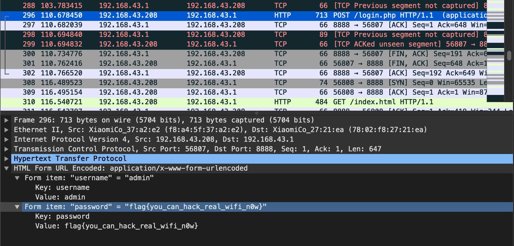
Task: Select packet 302 ACK Seq=192 row
Action: pyautogui.click(x=241, y=73)
